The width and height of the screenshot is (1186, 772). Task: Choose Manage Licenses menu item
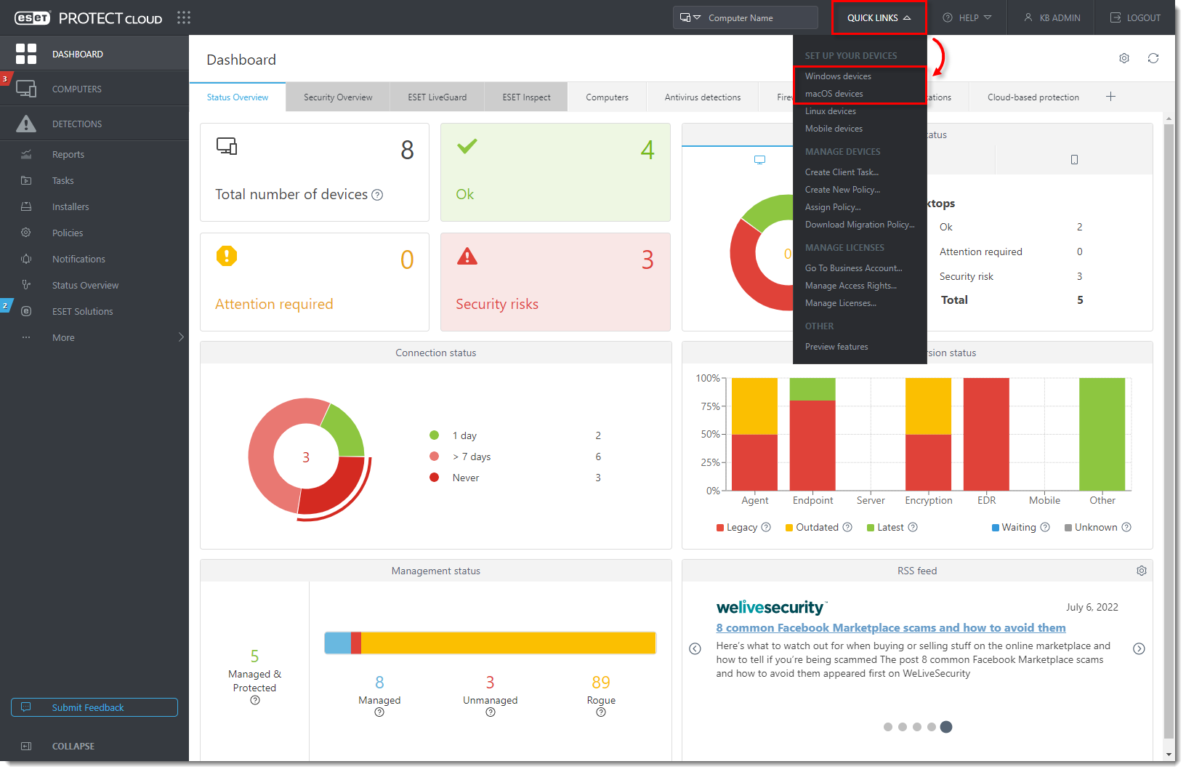click(840, 303)
